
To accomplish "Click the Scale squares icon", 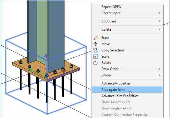I will point(95,57).
